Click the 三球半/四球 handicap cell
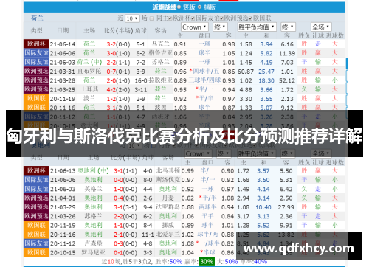The image size is (369, 267). coord(204,80)
